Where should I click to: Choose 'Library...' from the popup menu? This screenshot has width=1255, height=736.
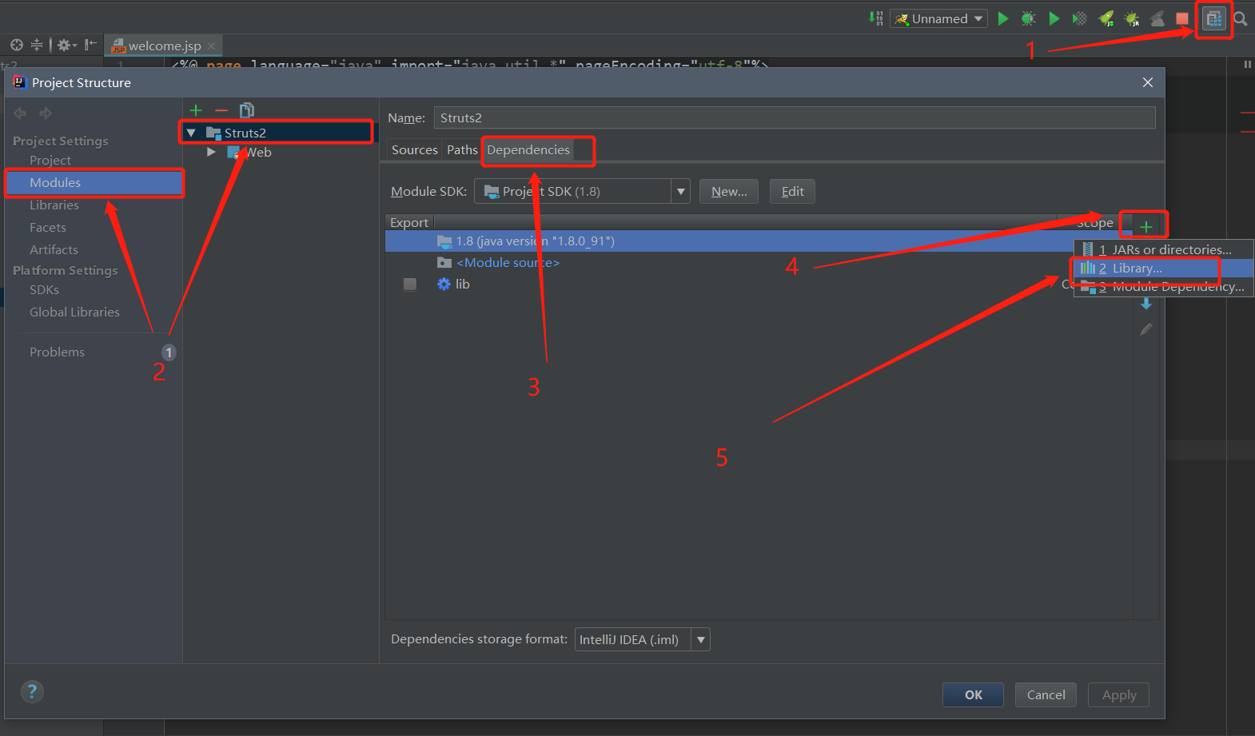1163,269
